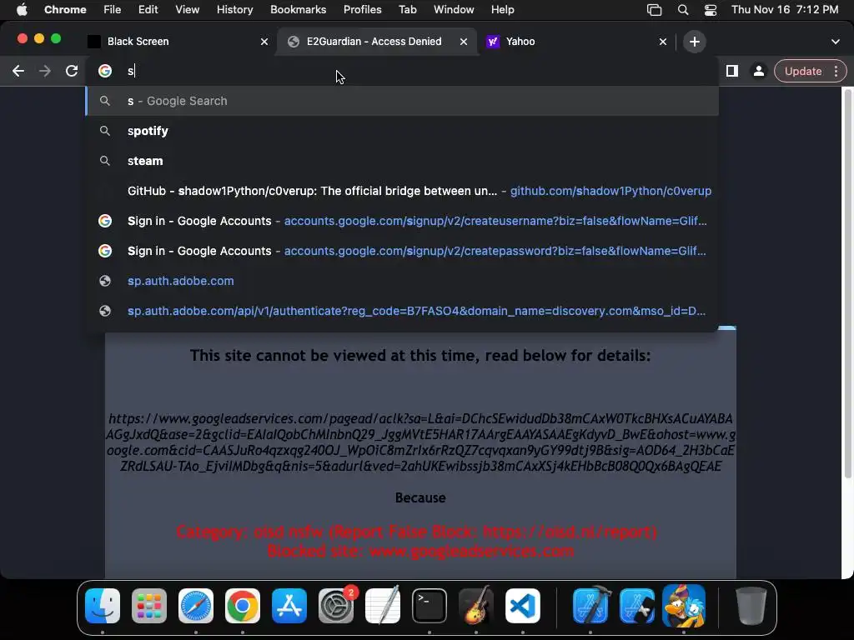Image resolution: width=854 pixels, height=640 pixels.
Task: Open Launchpad from the Dock
Action: (149, 606)
